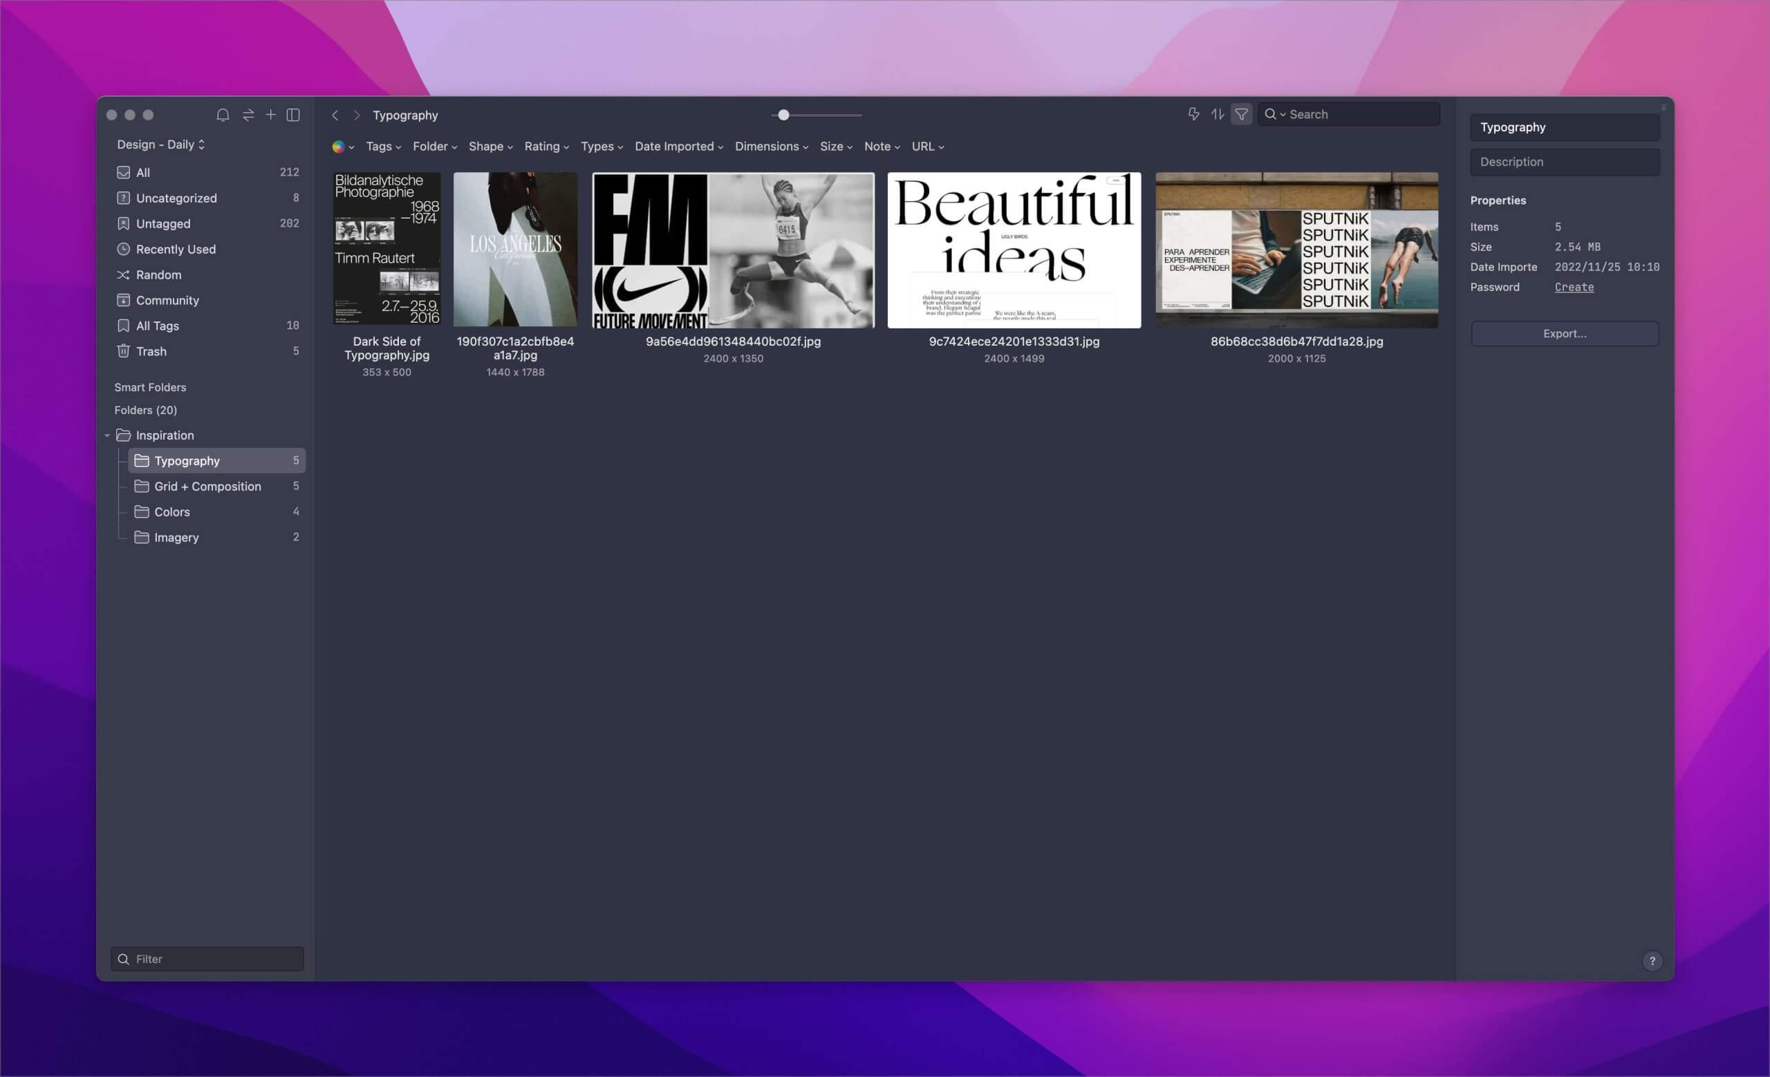
Task: Open Community in the sidebar
Action: click(207, 300)
